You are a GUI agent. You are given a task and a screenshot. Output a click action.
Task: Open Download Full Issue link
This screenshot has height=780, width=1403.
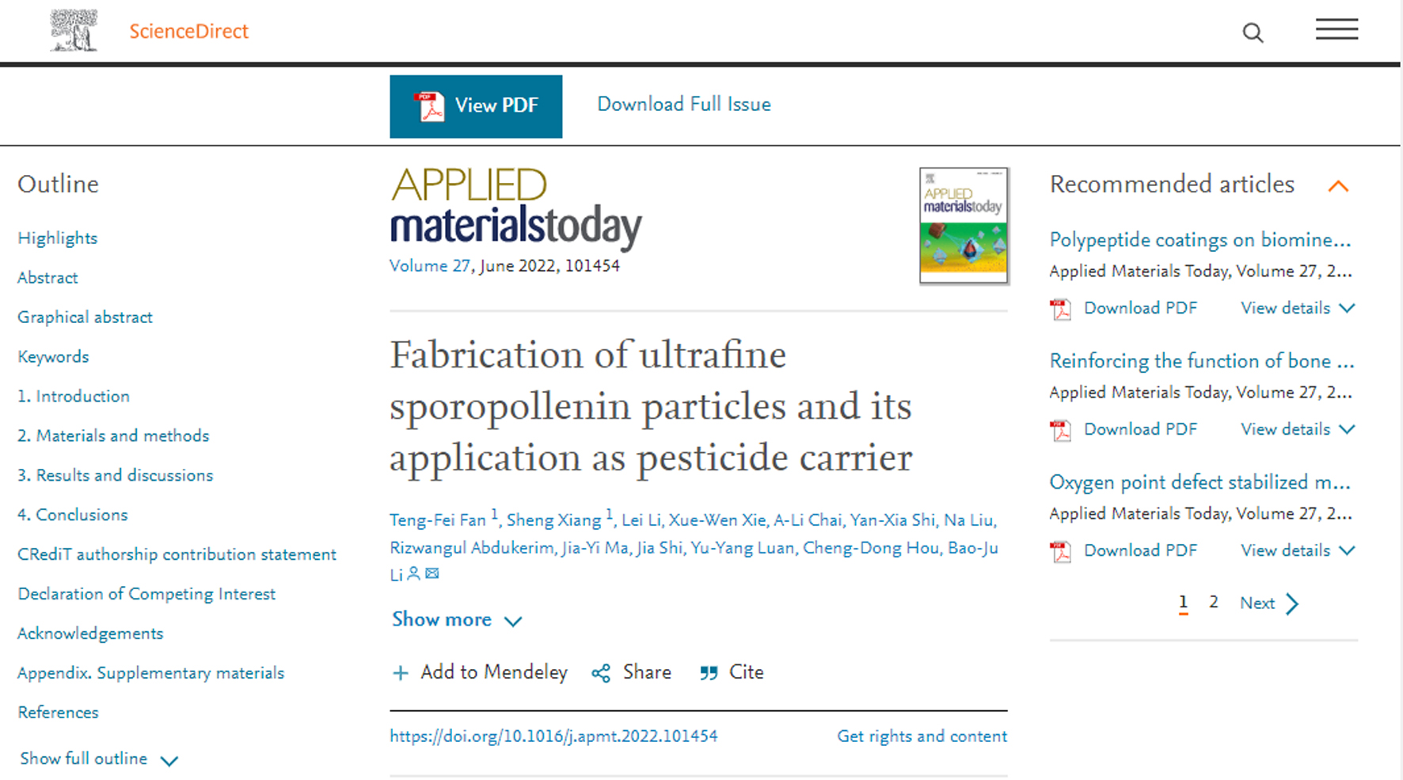[x=683, y=105]
